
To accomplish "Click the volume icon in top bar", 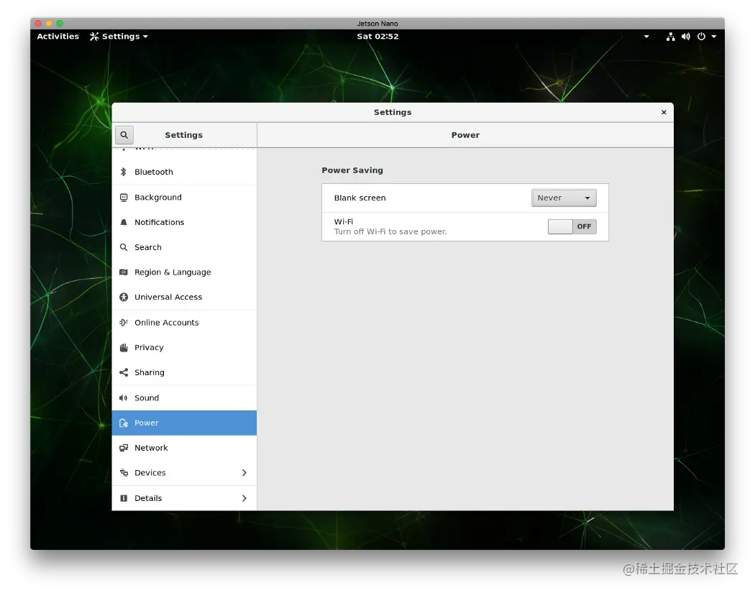I will coord(686,37).
